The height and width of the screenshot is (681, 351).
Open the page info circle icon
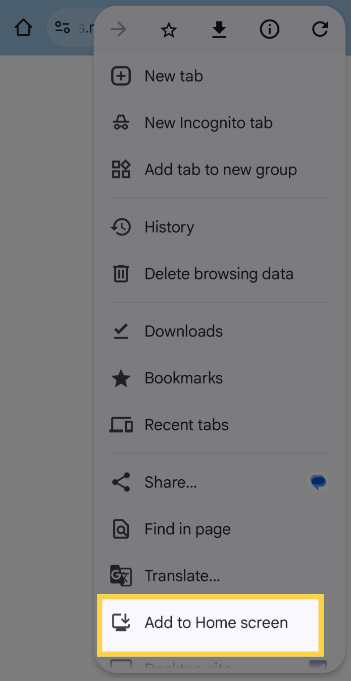point(269,30)
